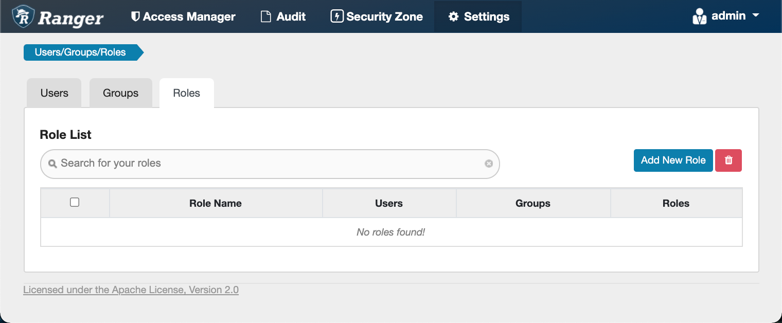Select the shield icon next to Access Manager
Viewport: 782px width, 323px height.
[x=135, y=16]
